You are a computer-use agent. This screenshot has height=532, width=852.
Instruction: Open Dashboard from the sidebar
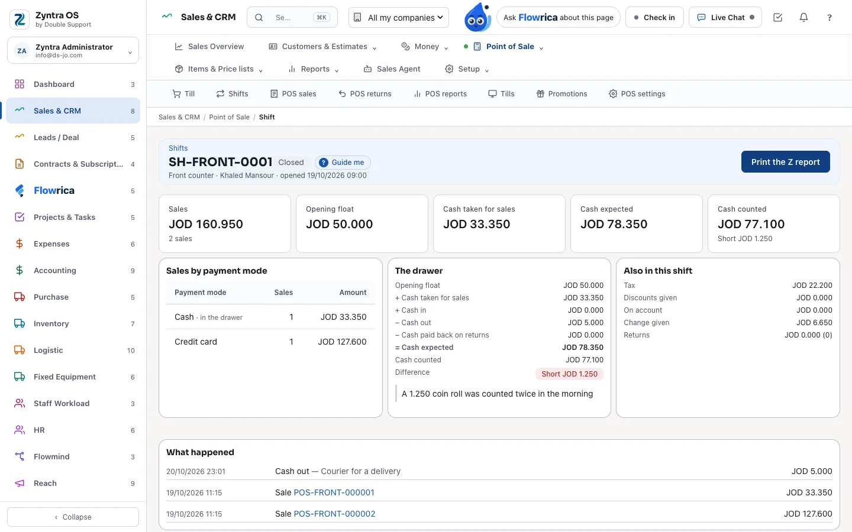click(73, 85)
